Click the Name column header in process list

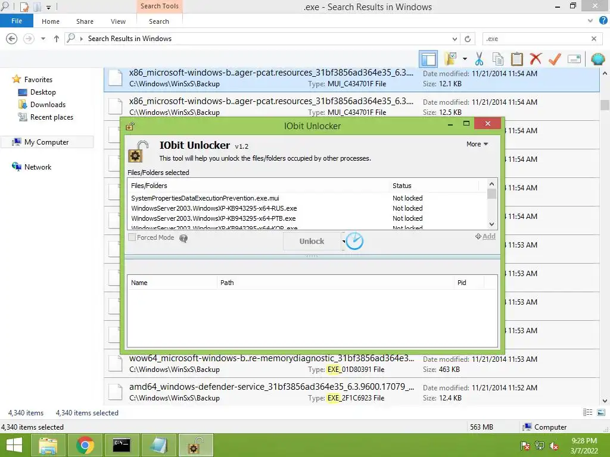(x=172, y=283)
